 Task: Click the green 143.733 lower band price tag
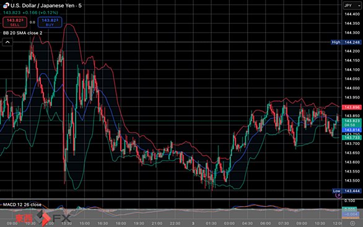click(x=352, y=138)
